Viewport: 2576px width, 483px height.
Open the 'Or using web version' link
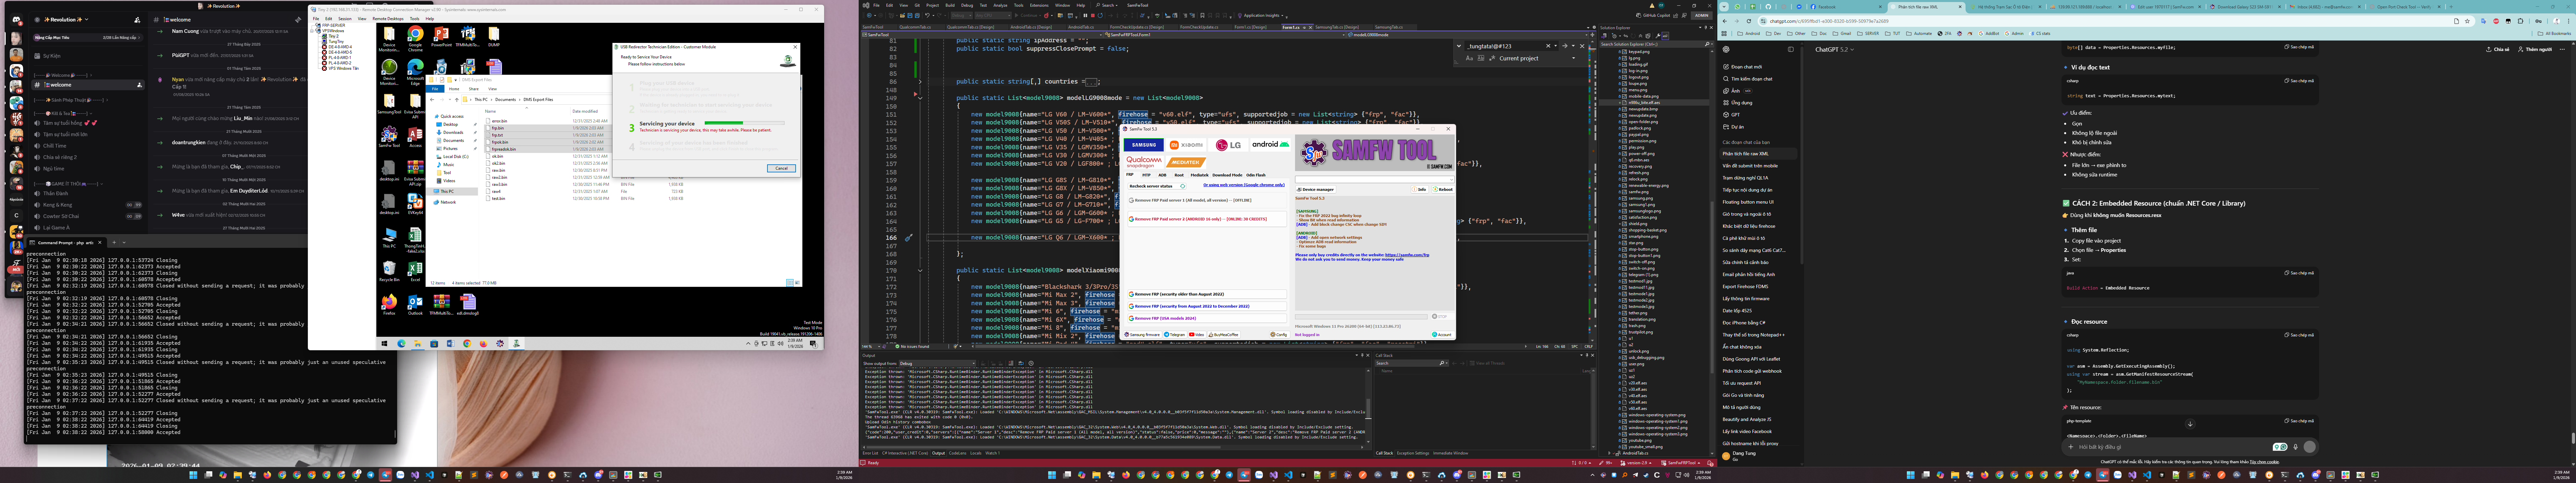pos(1244,185)
